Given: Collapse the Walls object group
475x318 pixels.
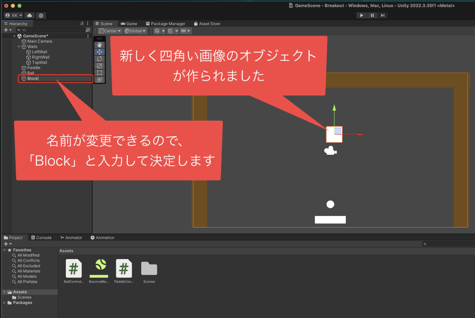Looking at the screenshot, I should [x=19, y=47].
